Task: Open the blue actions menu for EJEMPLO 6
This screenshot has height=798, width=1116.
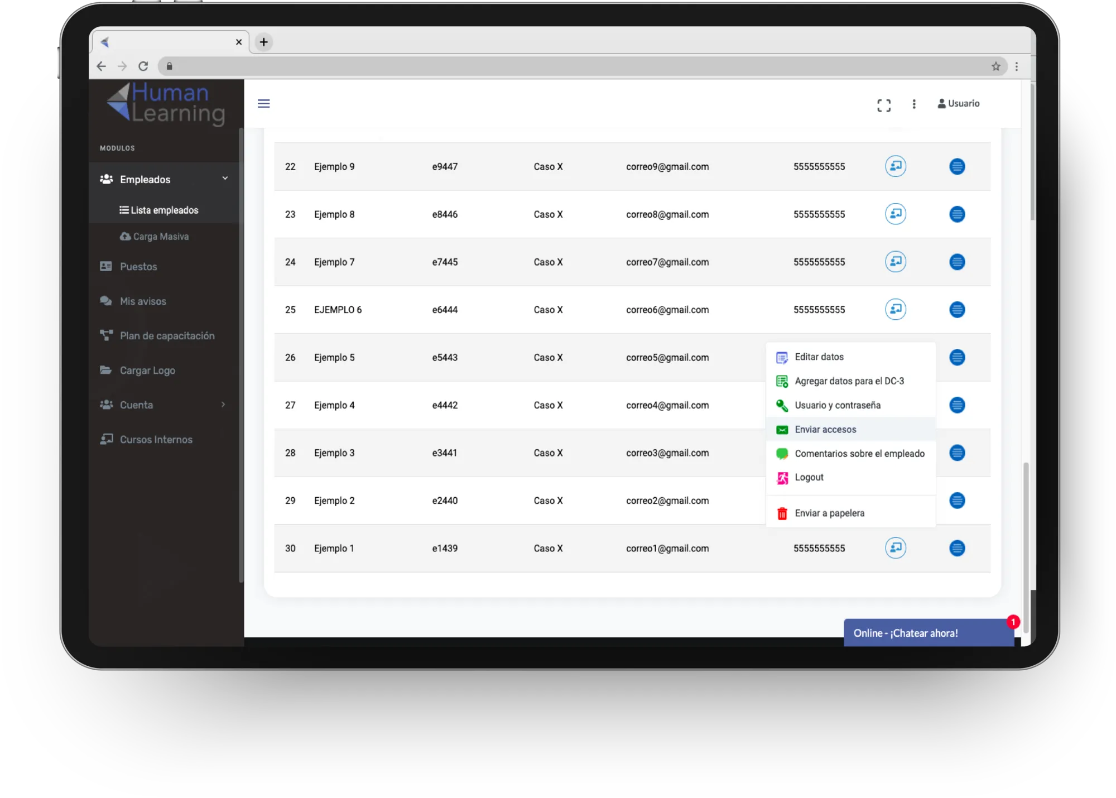Action: [957, 310]
